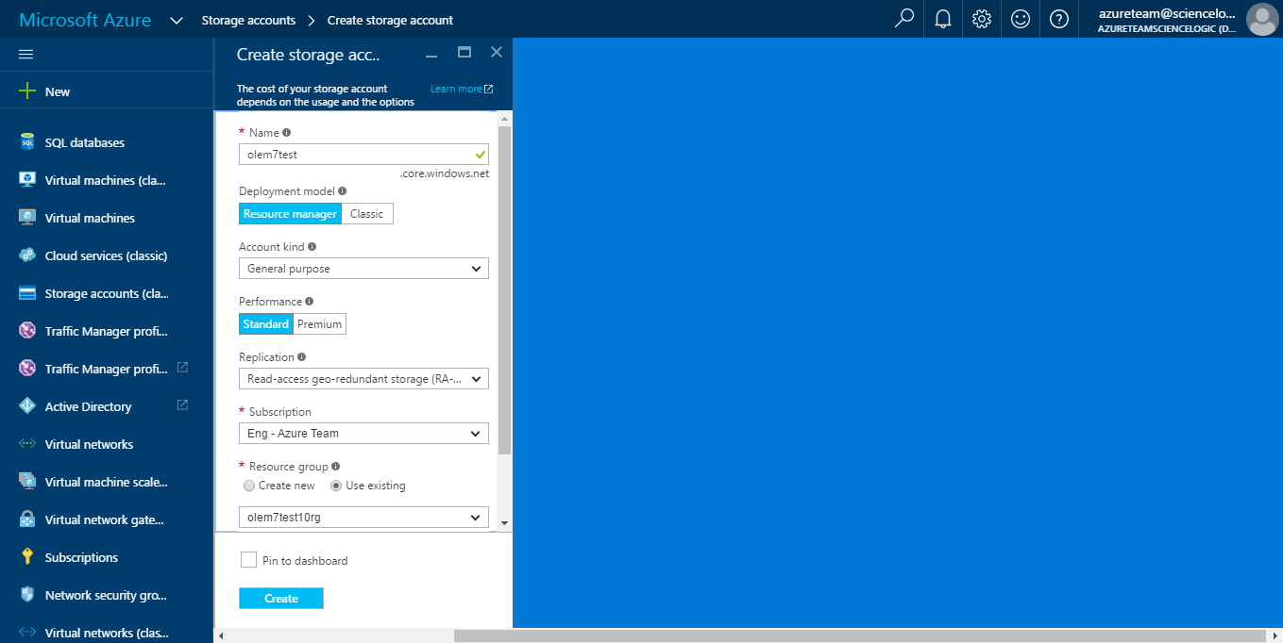The width and height of the screenshot is (1283, 643).
Task: Open azureteam account menu text
Action: (x=1167, y=20)
